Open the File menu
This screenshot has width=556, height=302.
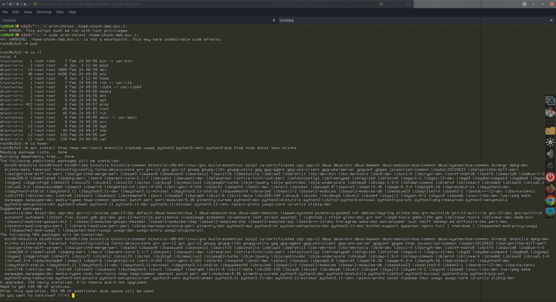5,12
